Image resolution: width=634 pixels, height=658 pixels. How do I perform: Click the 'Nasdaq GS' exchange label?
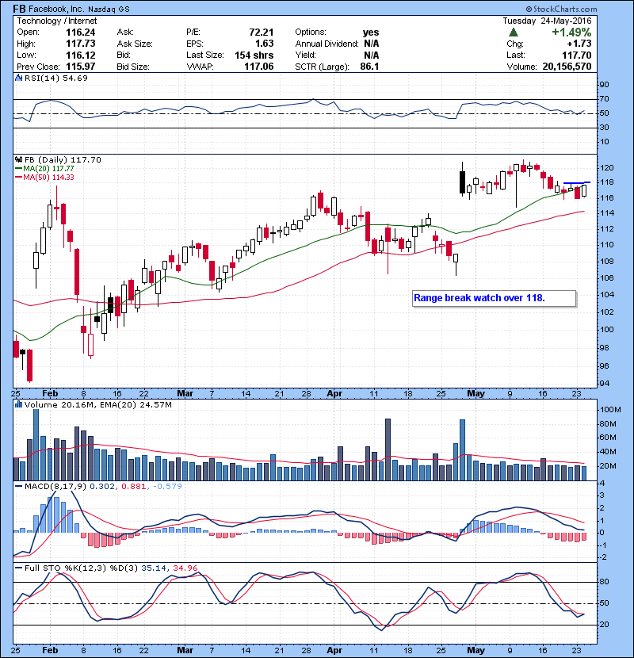(109, 9)
